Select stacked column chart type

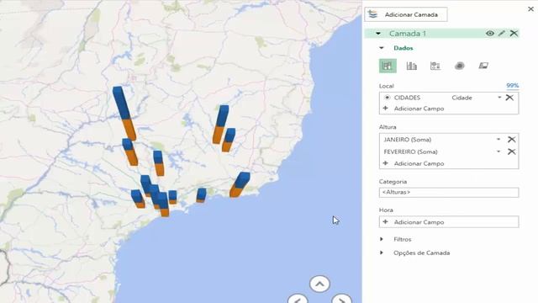coord(388,66)
